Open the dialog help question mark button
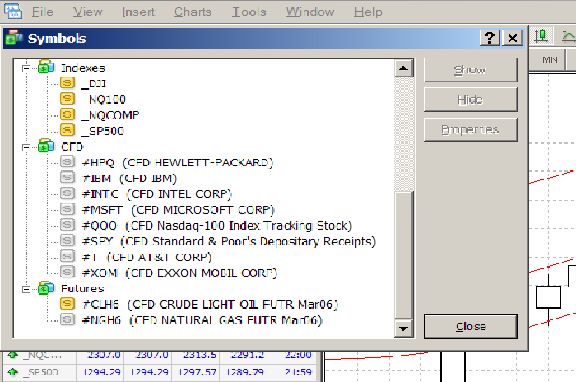Image resolution: width=576 pixels, height=382 pixels. click(x=490, y=38)
